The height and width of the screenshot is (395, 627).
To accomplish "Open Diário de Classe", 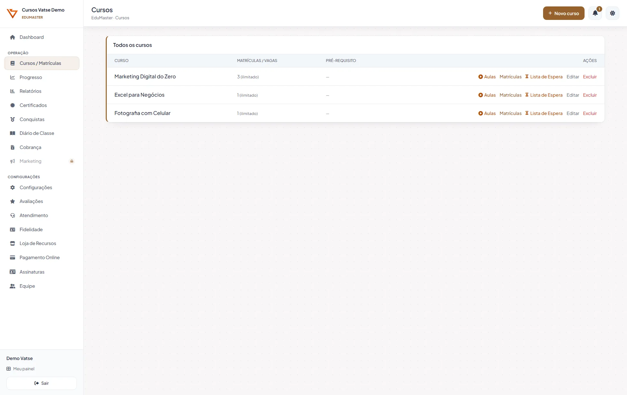I will point(42,133).
